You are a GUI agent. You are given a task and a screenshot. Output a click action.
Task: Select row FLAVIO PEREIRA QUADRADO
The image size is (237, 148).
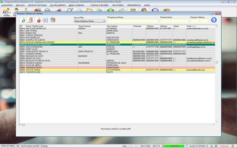pos(117,45)
